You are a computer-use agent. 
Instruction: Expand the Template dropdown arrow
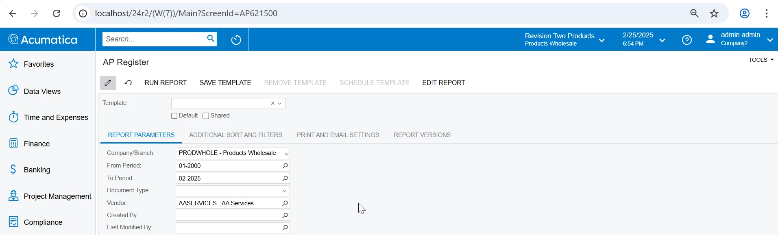(x=280, y=103)
